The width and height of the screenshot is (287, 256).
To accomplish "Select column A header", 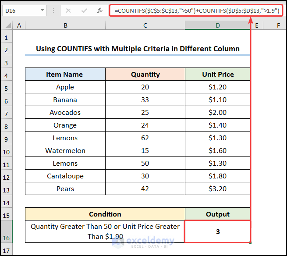I will coord(19,25).
